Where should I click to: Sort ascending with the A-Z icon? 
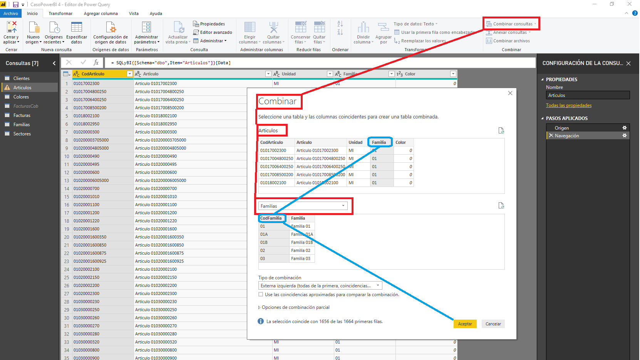[340, 24]
